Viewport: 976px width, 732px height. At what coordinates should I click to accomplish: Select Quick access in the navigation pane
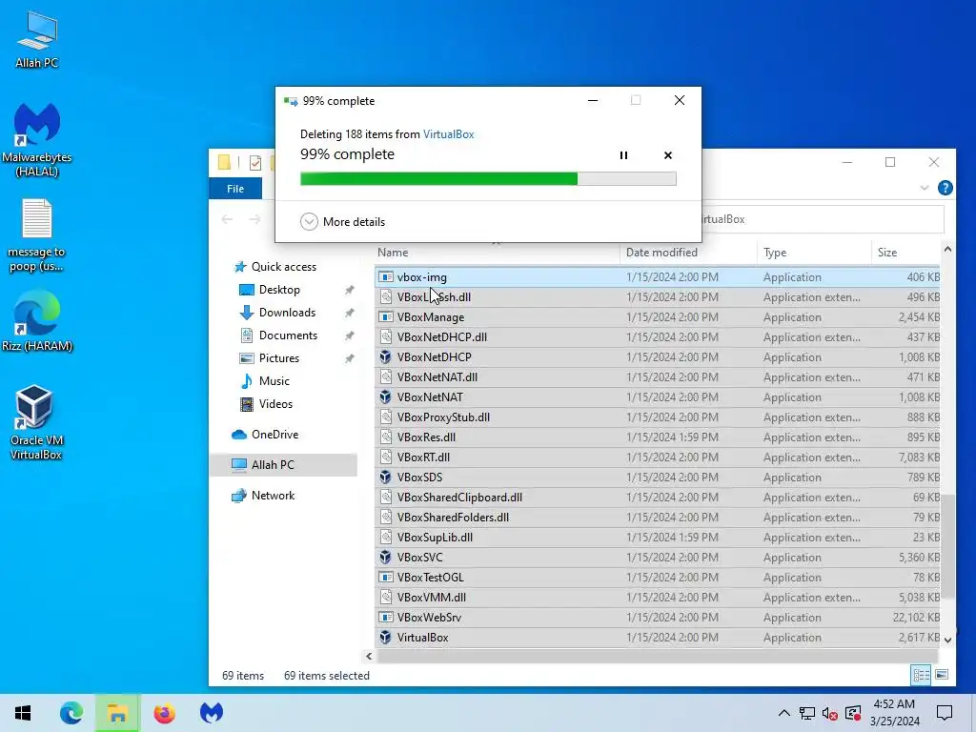pyautogui.click(x=275, y=267)
